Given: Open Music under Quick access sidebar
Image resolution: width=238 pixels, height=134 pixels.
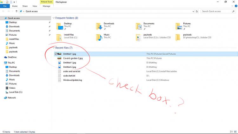Looking at the screenshot, I should (12, 43).
